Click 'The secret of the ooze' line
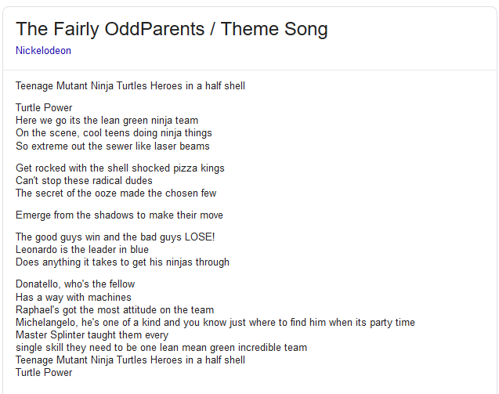The height and width of the screenshot is (394, 499). click(116, 193)
